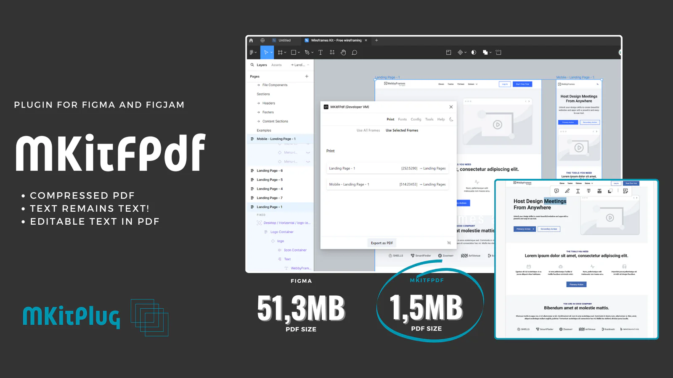Select the Text layer
673x378 pixels.
click(x=287, y=259)
